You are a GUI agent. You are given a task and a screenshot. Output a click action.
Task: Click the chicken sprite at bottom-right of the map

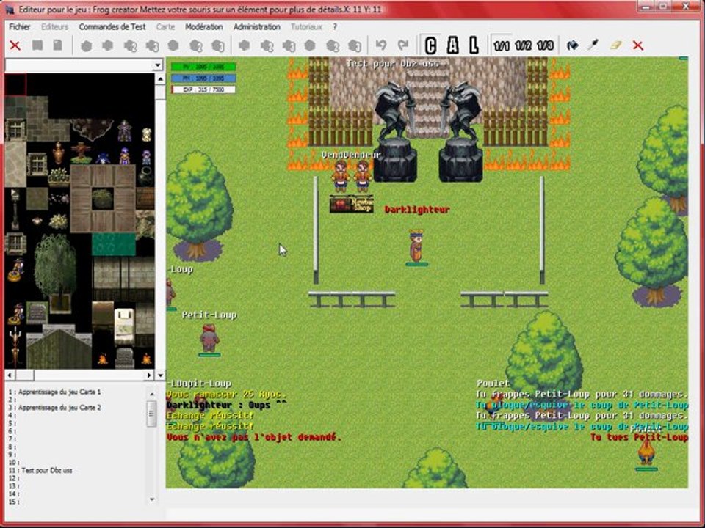pos(646,451)
